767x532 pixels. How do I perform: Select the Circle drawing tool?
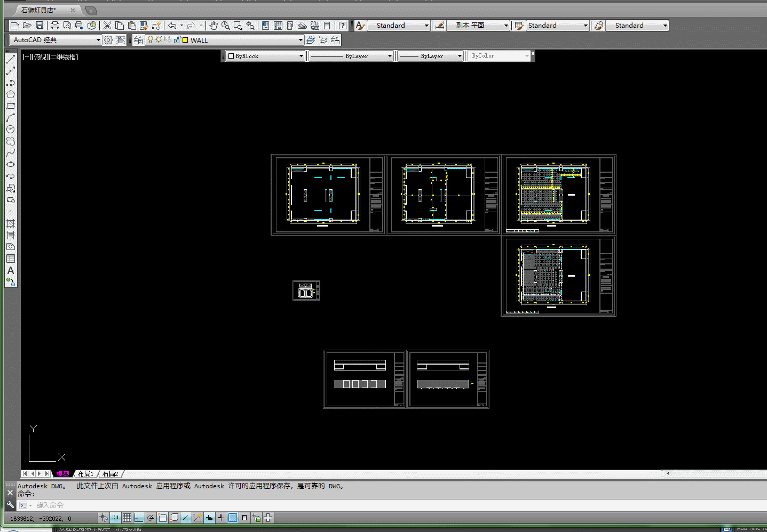[11, 130]
